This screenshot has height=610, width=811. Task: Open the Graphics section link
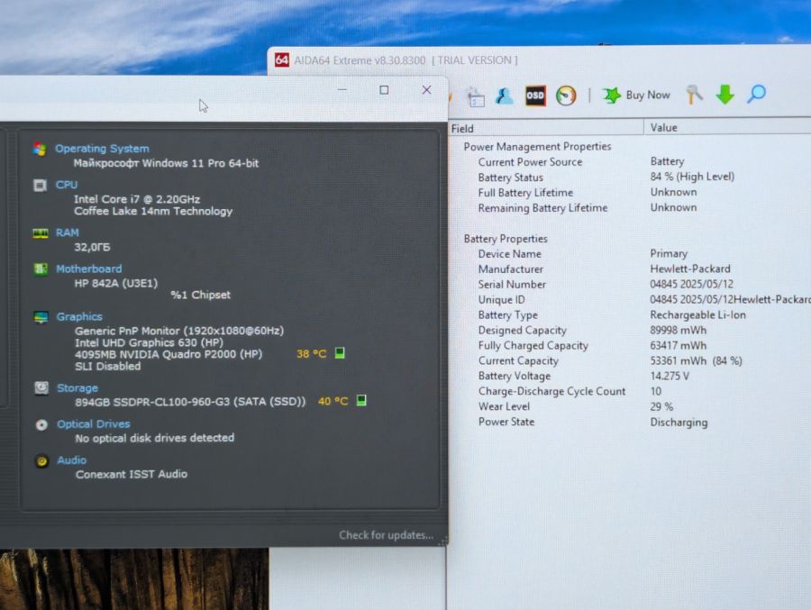79,316
